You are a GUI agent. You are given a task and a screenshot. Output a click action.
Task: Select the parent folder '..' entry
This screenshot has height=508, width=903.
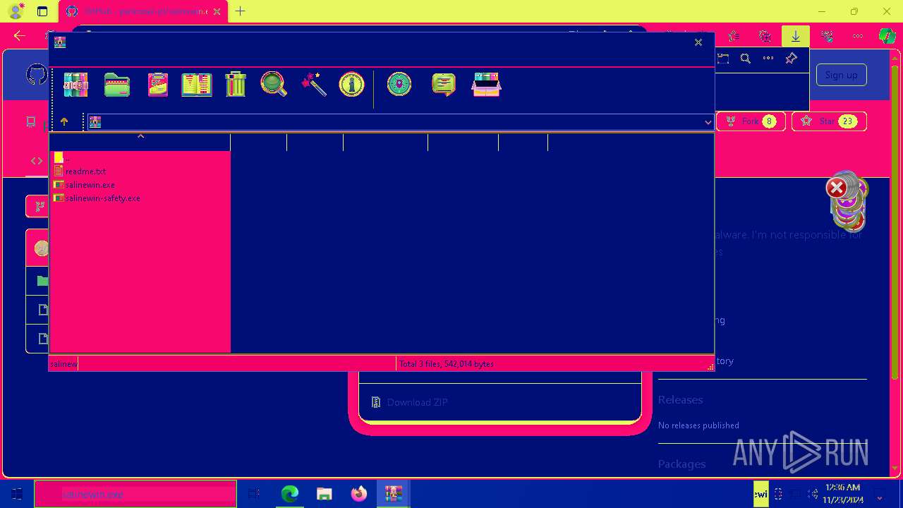(62, 158)
